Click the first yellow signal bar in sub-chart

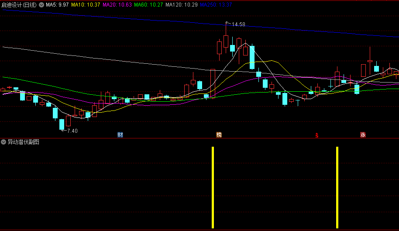[213, 187]
